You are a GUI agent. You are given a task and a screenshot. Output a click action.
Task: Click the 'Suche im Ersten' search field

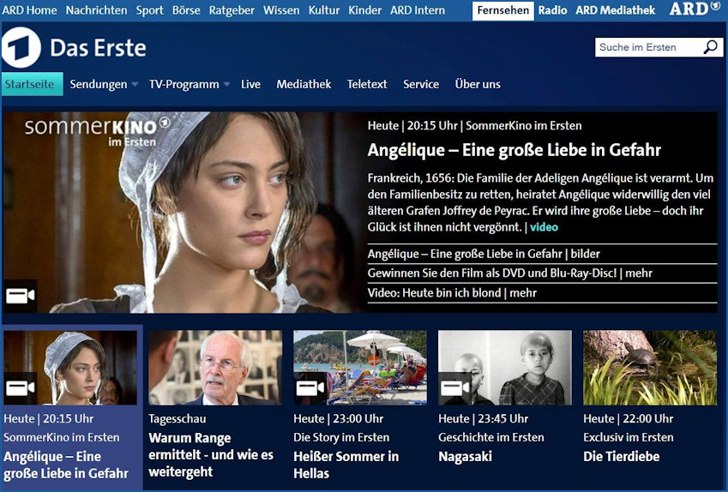click(x=647, y=47)
